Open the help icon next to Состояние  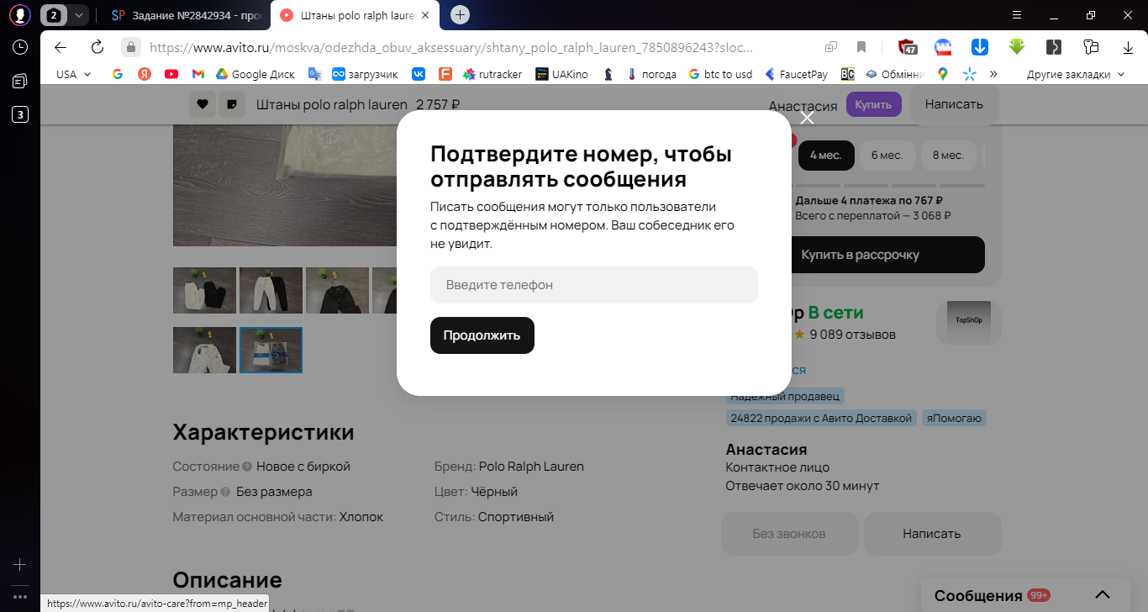tap(247, 467)
